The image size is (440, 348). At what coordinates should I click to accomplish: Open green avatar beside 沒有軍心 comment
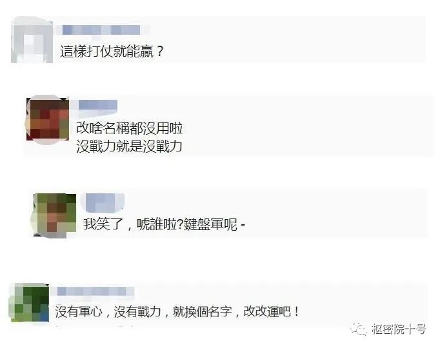point(29,303)
